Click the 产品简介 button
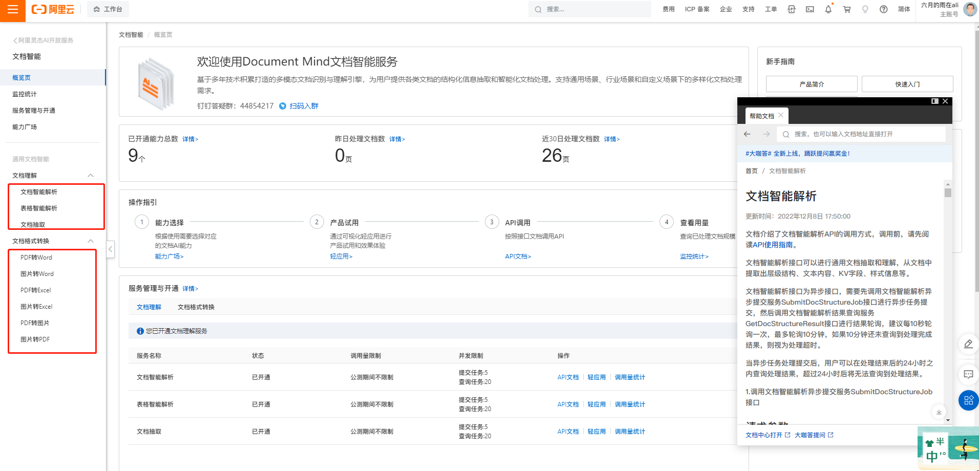The height and width of the screenshot is (471, 979). click(812, 84)
